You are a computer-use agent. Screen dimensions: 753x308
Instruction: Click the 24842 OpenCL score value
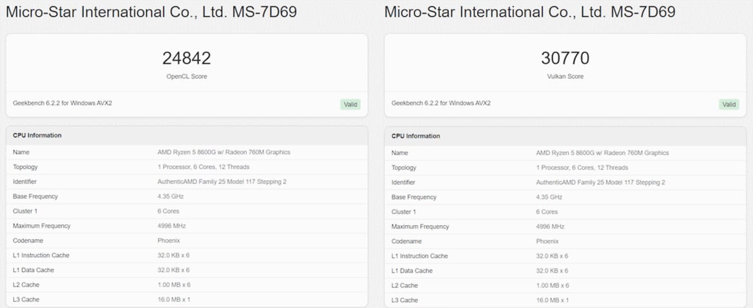(x=187, y=58)
